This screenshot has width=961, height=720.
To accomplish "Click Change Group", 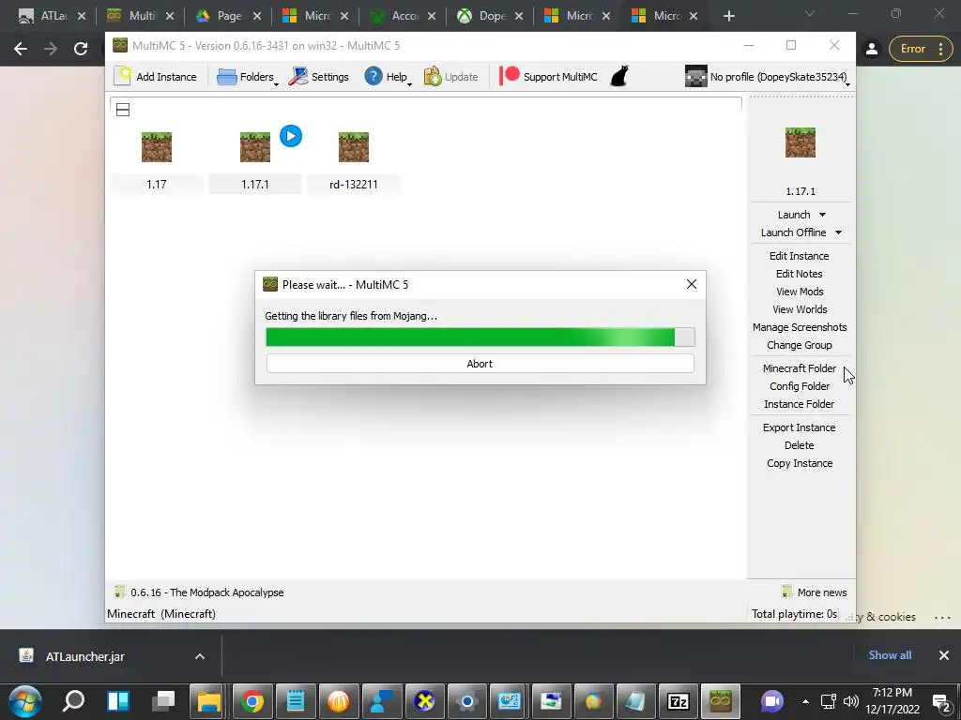I will click(800, 345).
